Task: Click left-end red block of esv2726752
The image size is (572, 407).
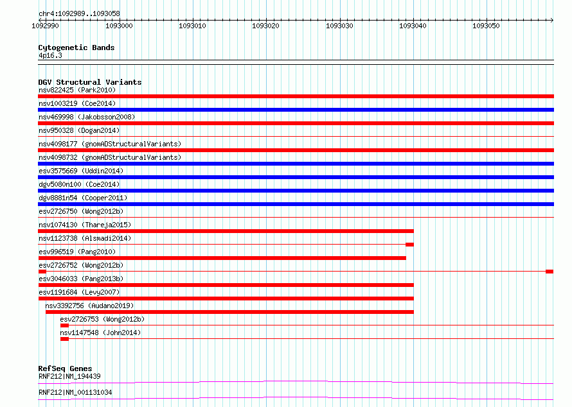Action: [42, 272]
